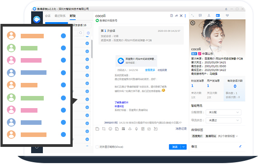259x164 pixels.
Task: Click the search magnifier in the friends list
Action: tap(81, 33)
